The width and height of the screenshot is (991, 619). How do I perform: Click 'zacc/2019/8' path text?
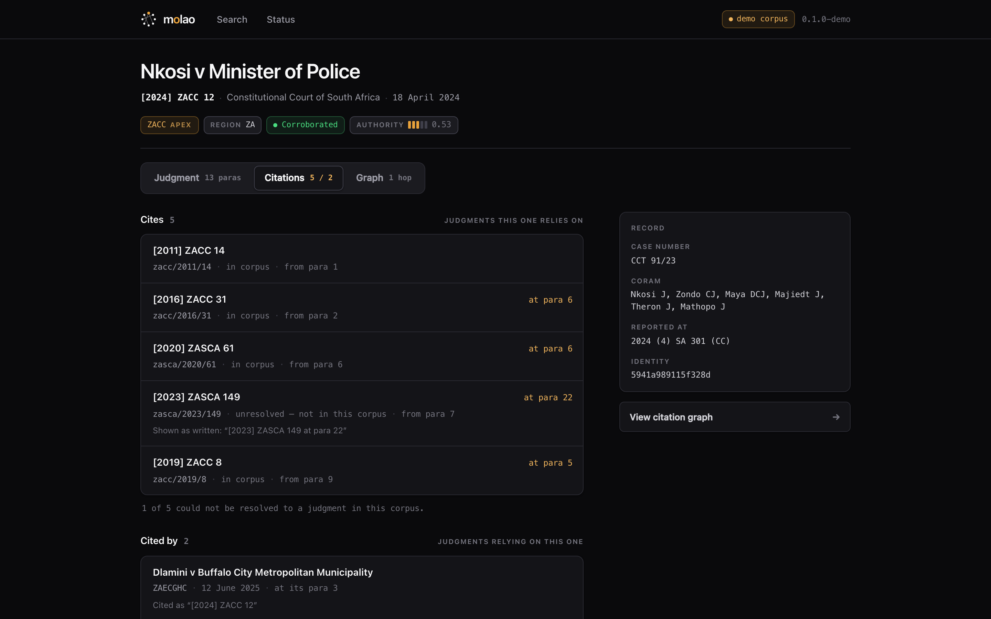179,479
